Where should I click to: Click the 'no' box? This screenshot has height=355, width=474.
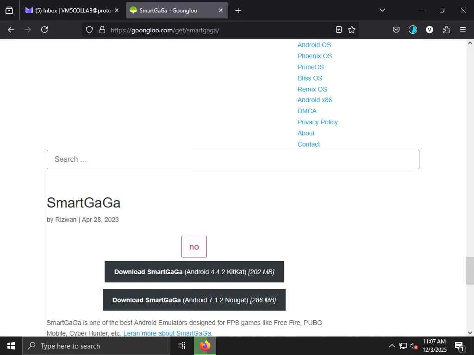coord(194,247)
